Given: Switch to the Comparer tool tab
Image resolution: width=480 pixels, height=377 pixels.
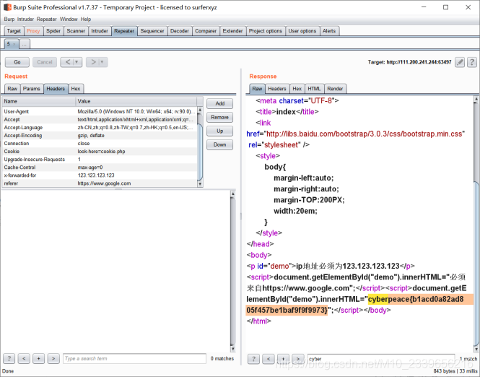Looking at the screenshot, I should pyautogui.click(x=206, y=31).
